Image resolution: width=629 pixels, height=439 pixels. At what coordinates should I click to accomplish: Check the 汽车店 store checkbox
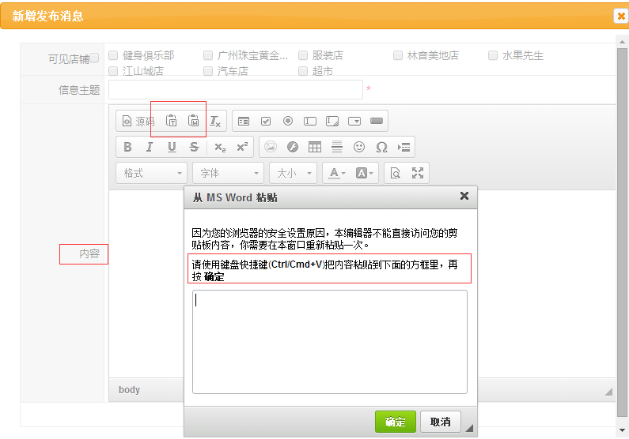click(x=208, y=71)
